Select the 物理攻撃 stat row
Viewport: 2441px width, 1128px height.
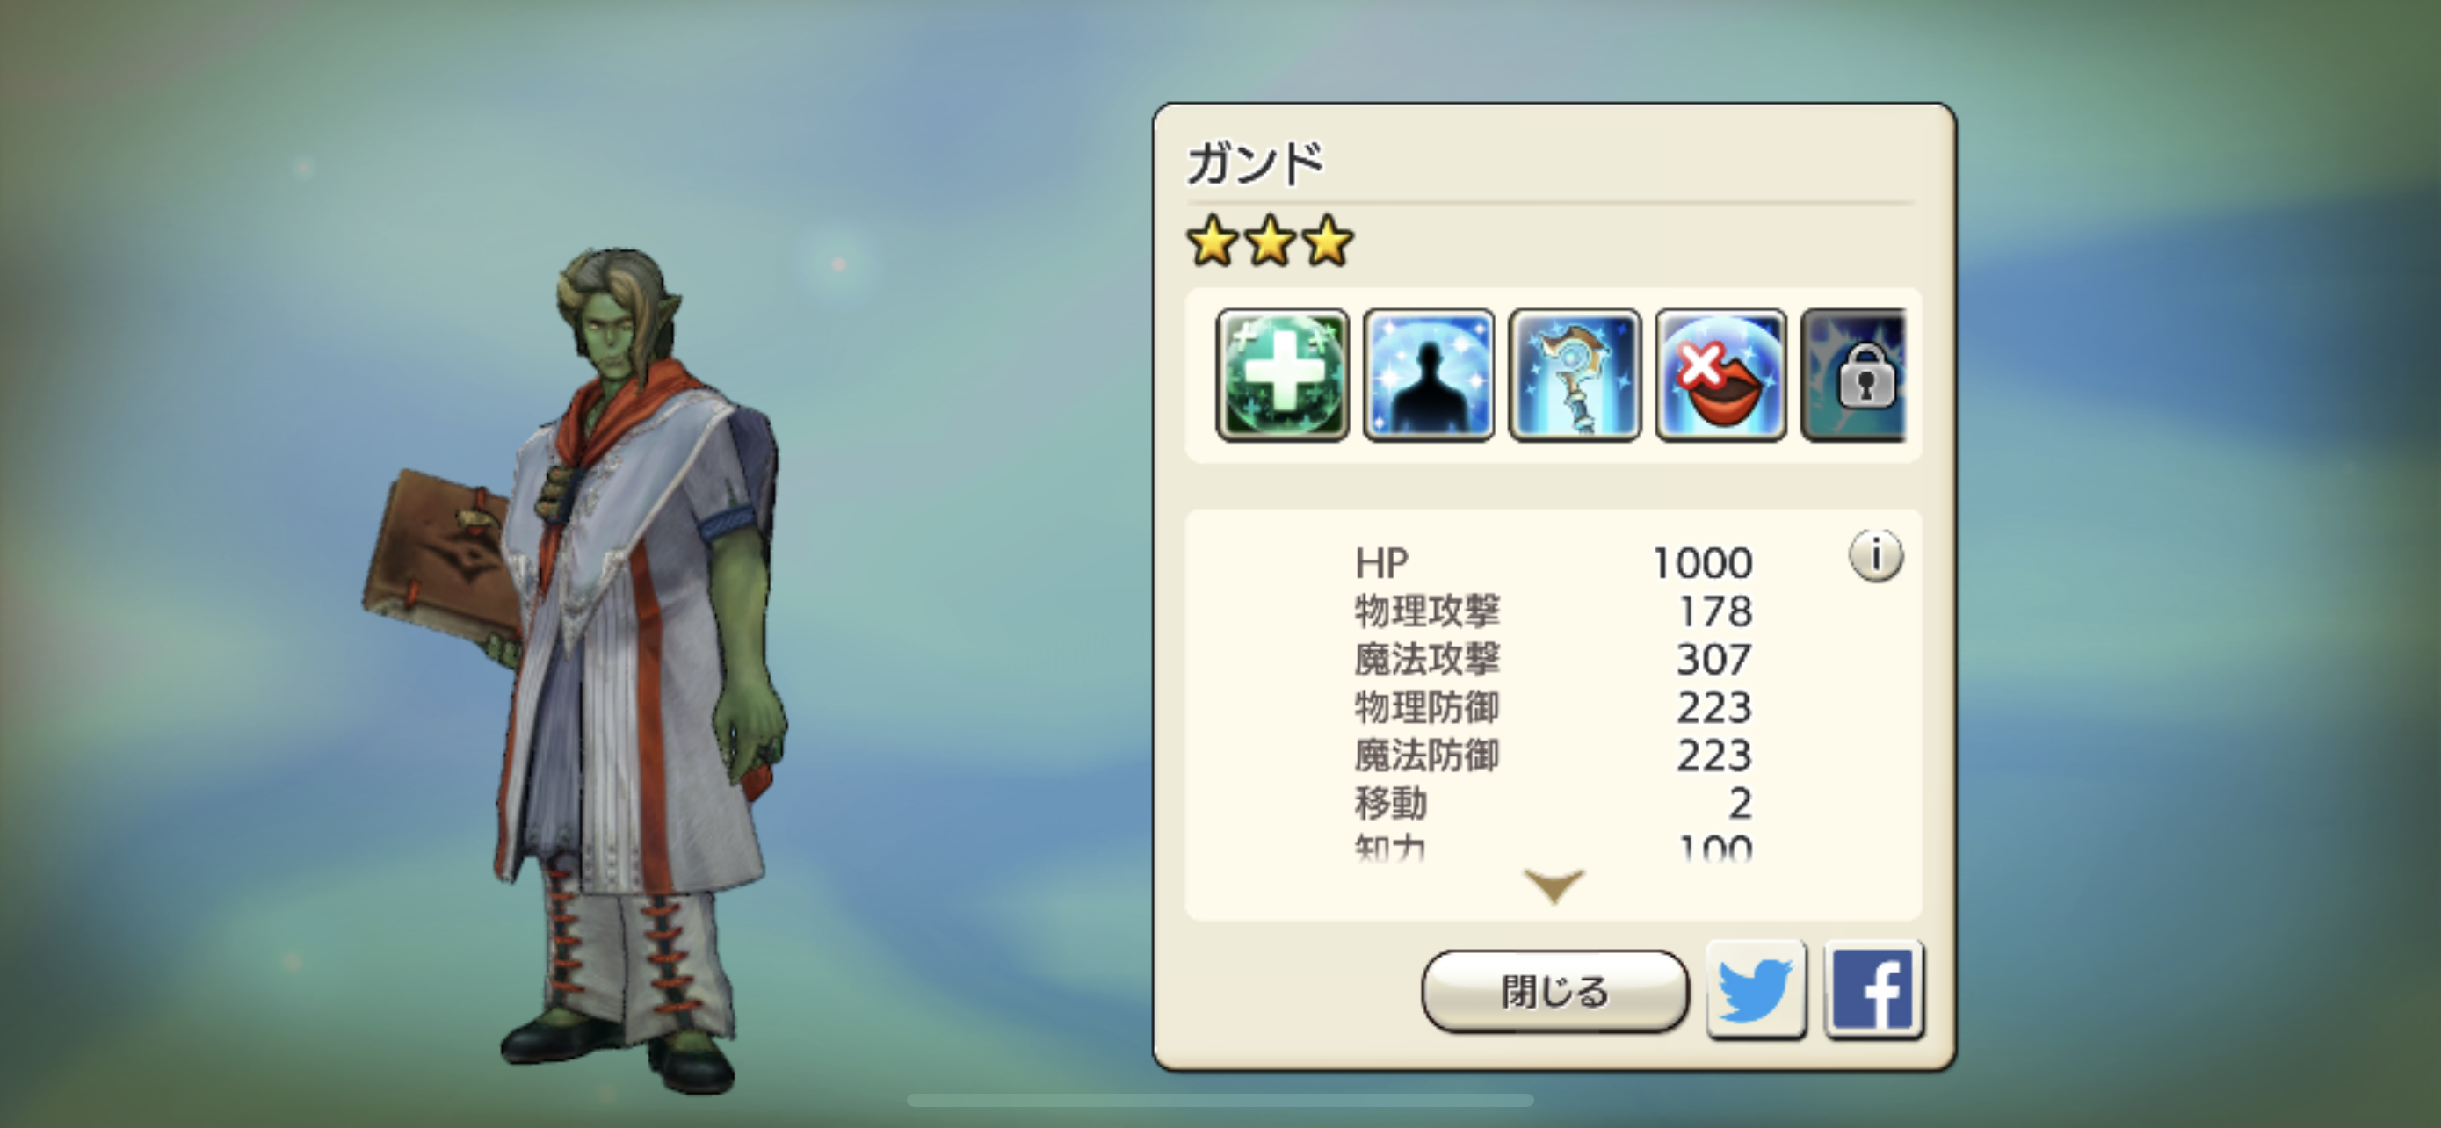pos(1554,611)
